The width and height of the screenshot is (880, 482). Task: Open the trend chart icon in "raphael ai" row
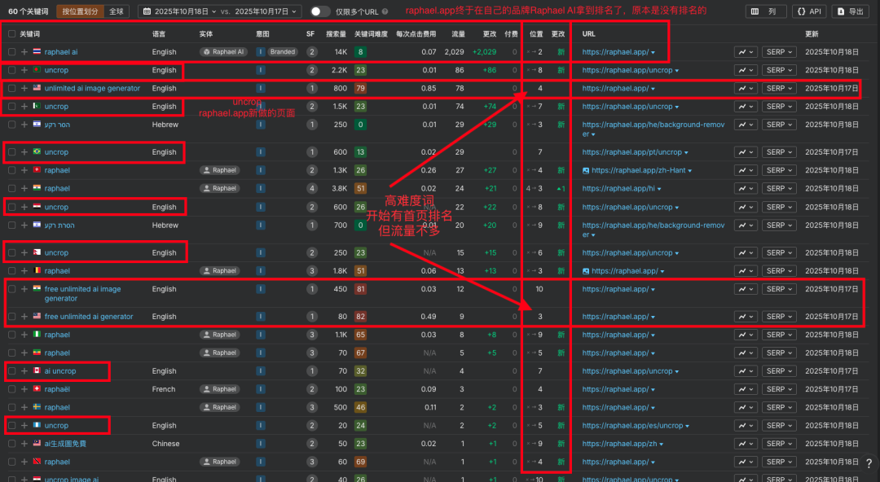(746, 51)
